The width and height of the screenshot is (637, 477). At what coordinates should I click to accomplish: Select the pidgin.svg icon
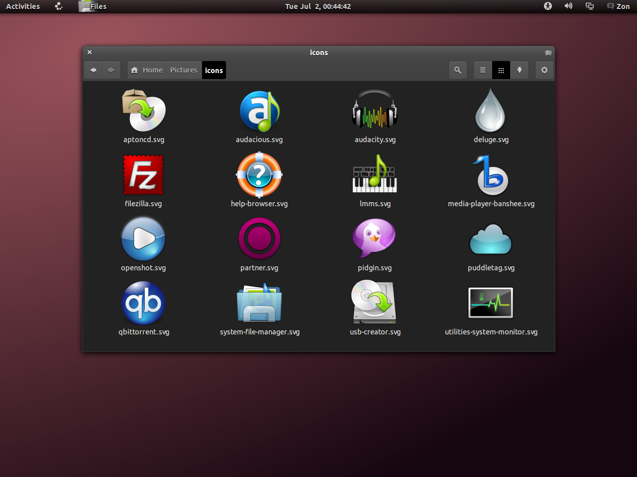(x=375, y=238)
